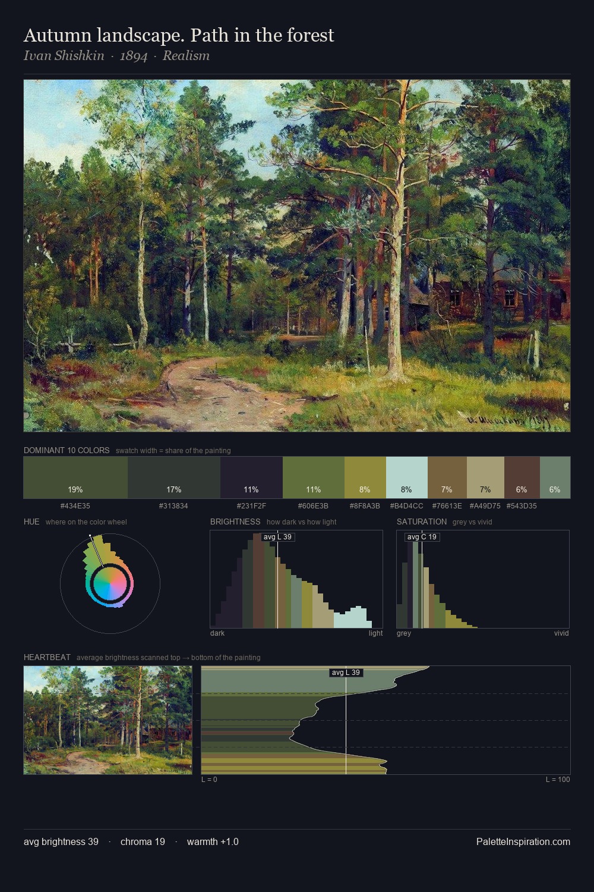The height and width of the screenshot is (892, 594).
Task: Choose the #A49D75 khaki 7% swatch
Action: [485, 478]
